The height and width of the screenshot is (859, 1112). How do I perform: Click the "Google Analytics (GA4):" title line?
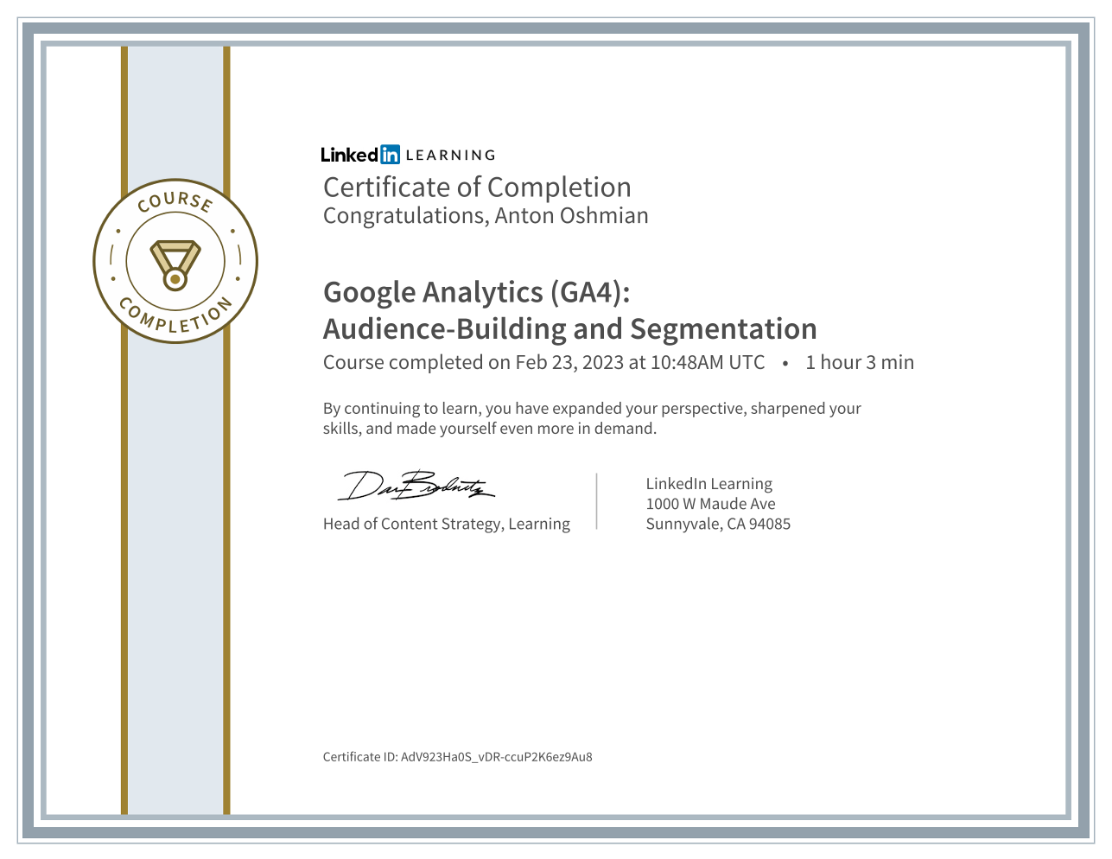[476, 292]
